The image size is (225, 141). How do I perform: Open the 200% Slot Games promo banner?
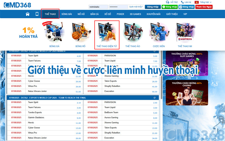(x=187, y=63)
